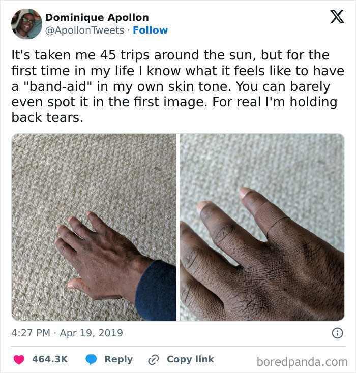Screen dimensions: 356x373
Task: Open Dominique Apollon's profile picture
Action: pyautogui.click(x=26, y=24)
